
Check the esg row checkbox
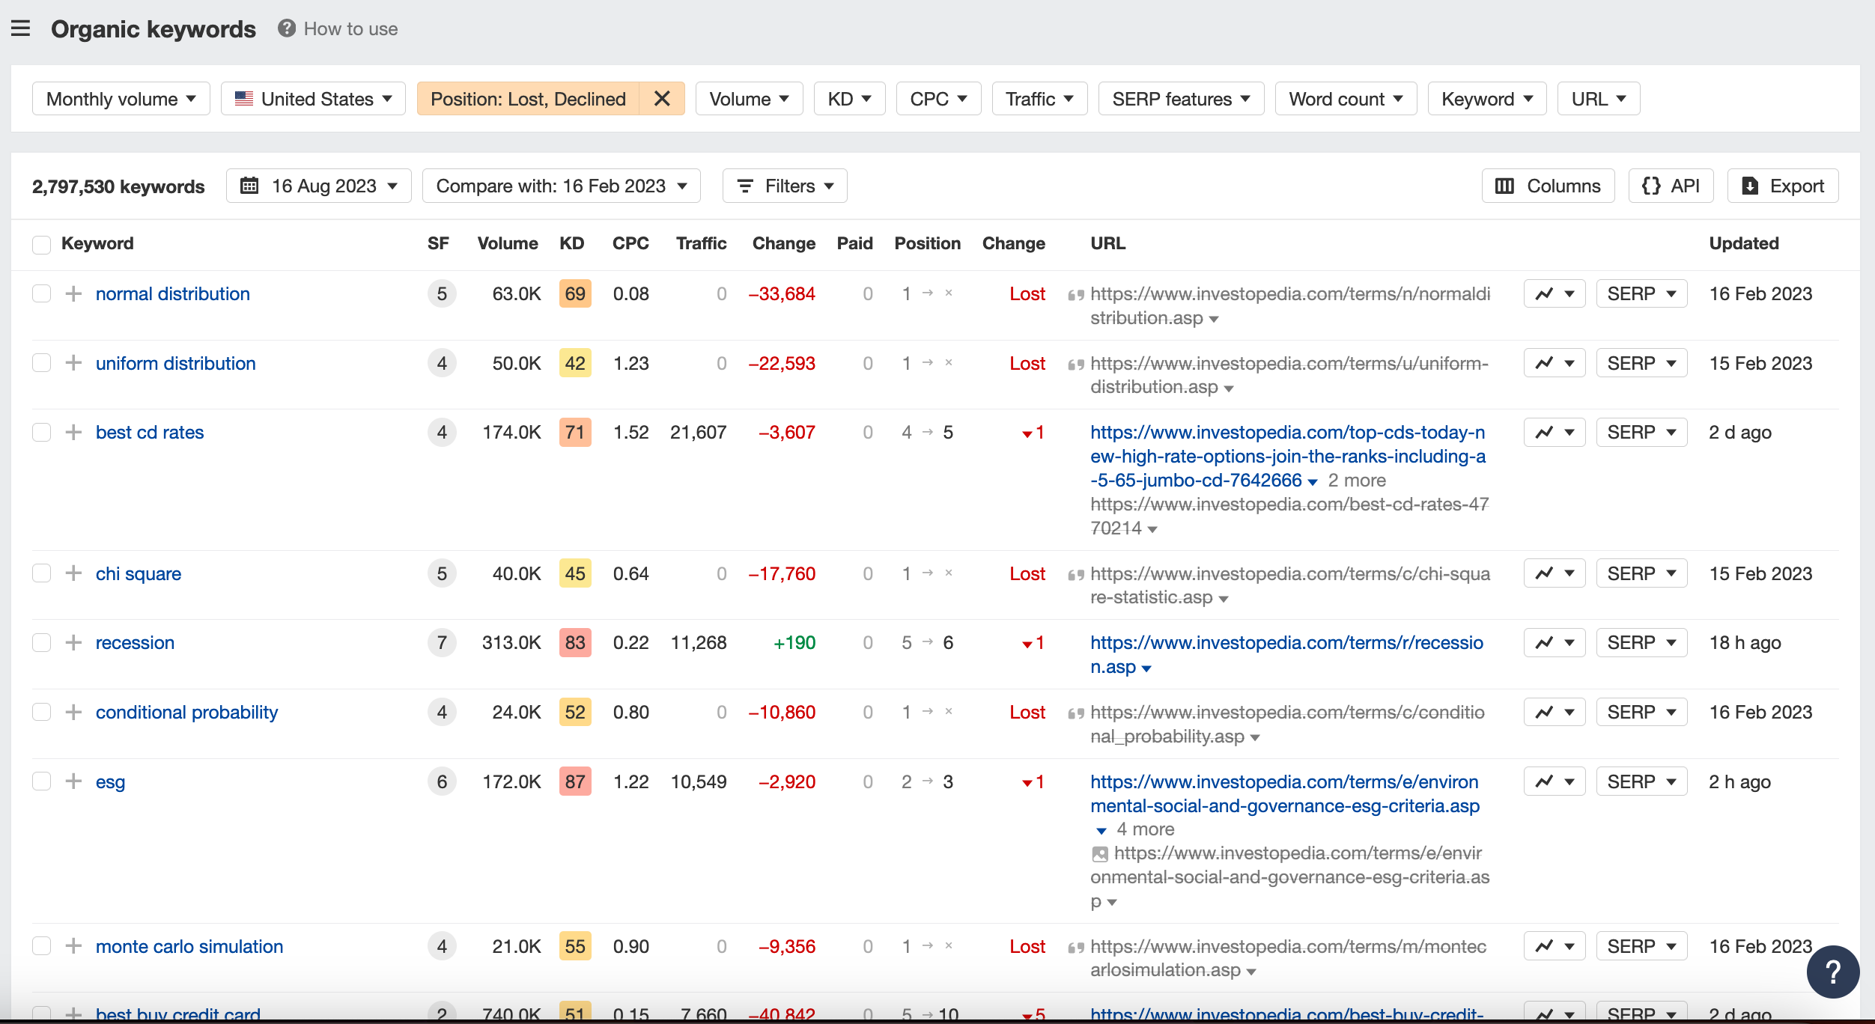tap(41, 781)
